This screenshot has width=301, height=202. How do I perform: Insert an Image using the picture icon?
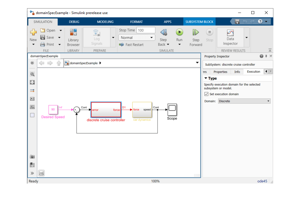(x=32, y=107)
